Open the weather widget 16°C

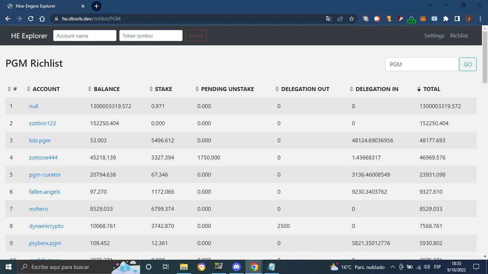pos(357,267)
